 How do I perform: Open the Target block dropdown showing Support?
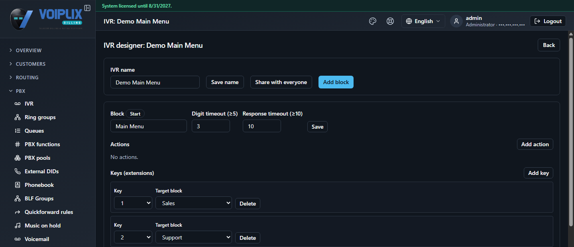coord(194,237)
